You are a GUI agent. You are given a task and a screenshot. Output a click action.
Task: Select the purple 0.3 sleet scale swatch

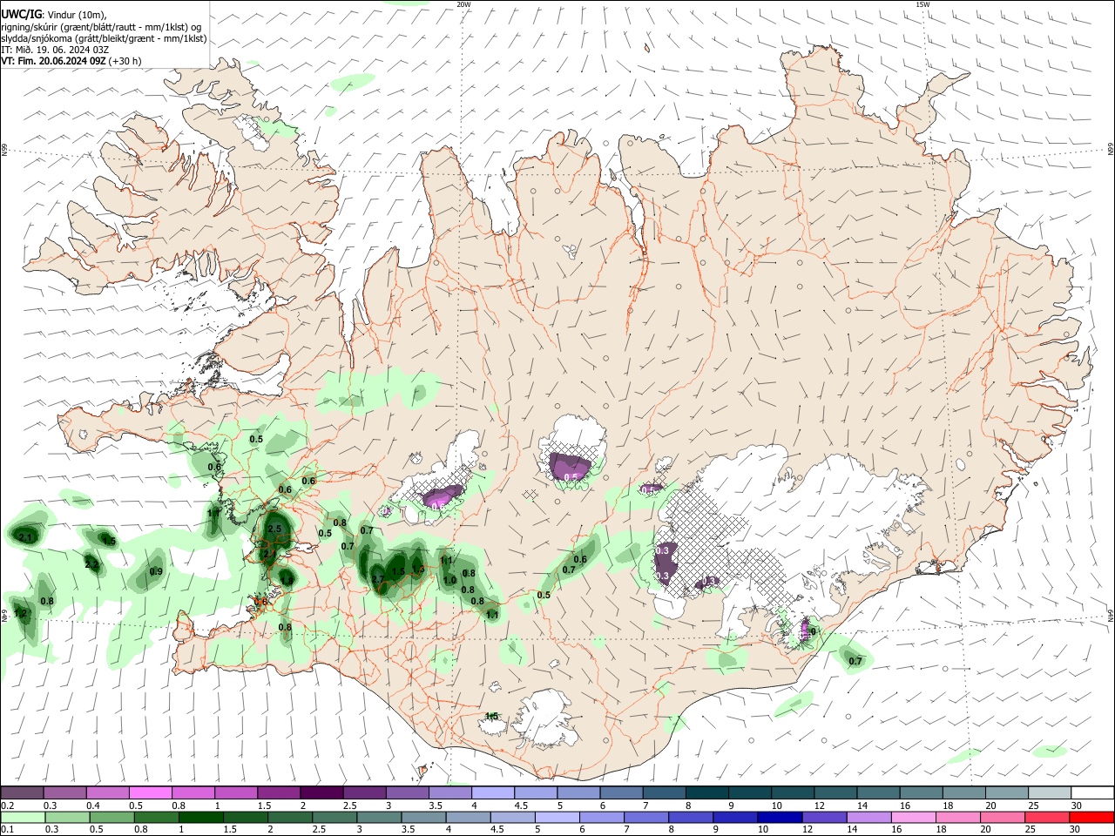[x=64, y=792]
